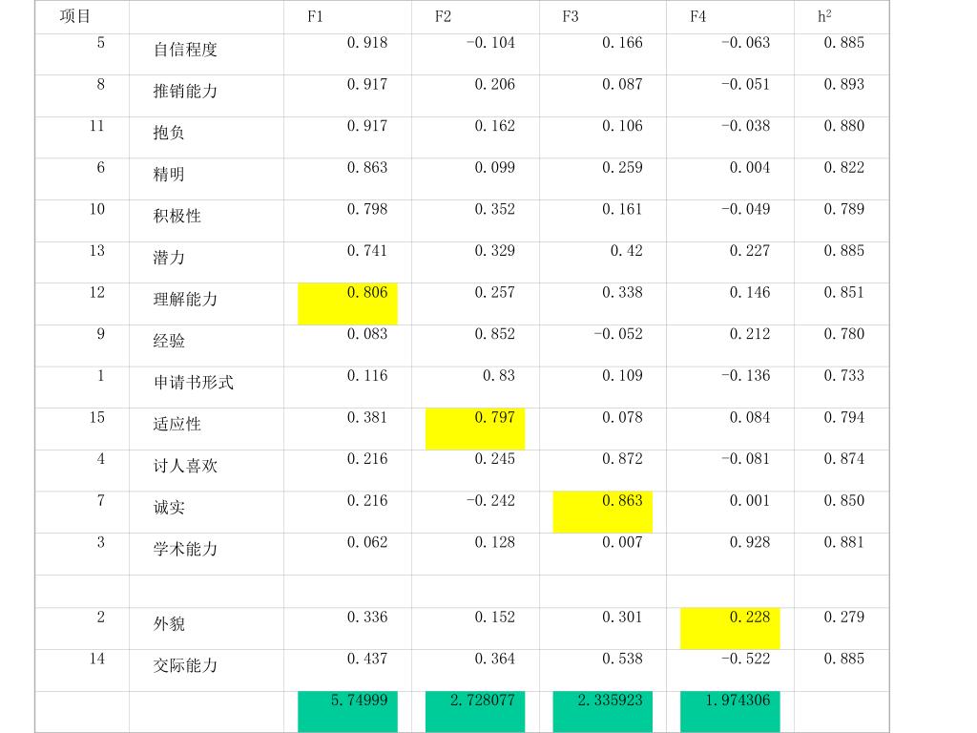Image resolution: width=977 pixels, height=733 pixels.
Task: Select the 0.538 value in 交际能力 row
Action: pos(622,660)
